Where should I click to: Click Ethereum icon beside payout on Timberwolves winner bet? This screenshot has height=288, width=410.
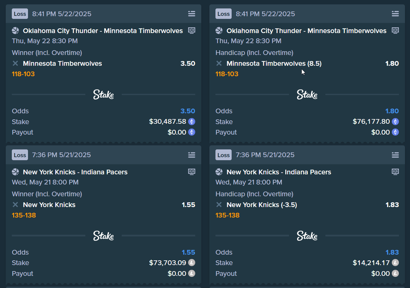tap(192, 132)
